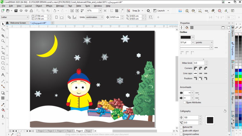Image resolution: width=242 pixels, height=136 pixels.
Task: Select the Text tool
Action: tap(3, 75)
